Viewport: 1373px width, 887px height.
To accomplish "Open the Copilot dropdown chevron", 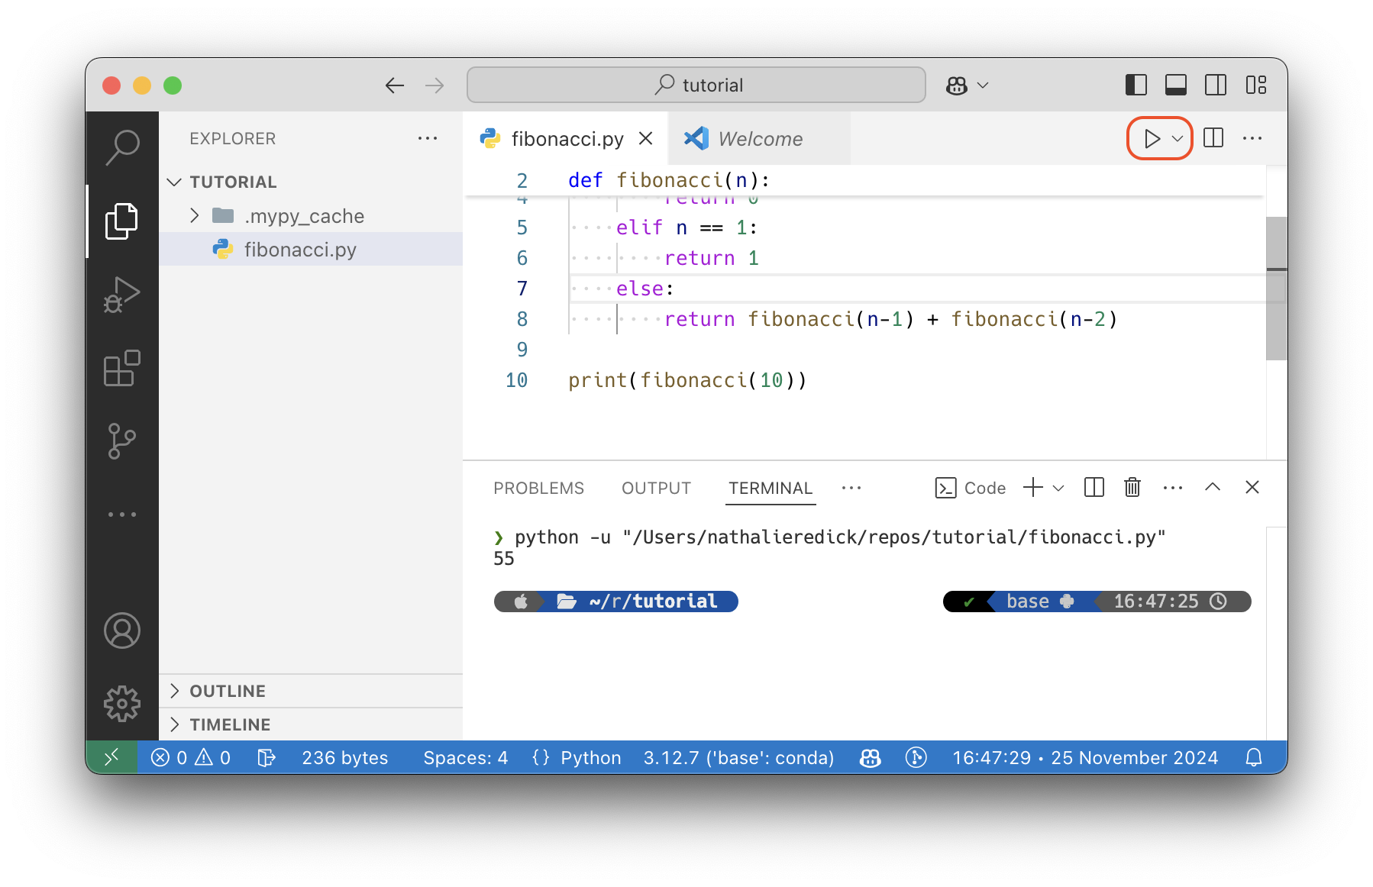I will coord(984,85).
